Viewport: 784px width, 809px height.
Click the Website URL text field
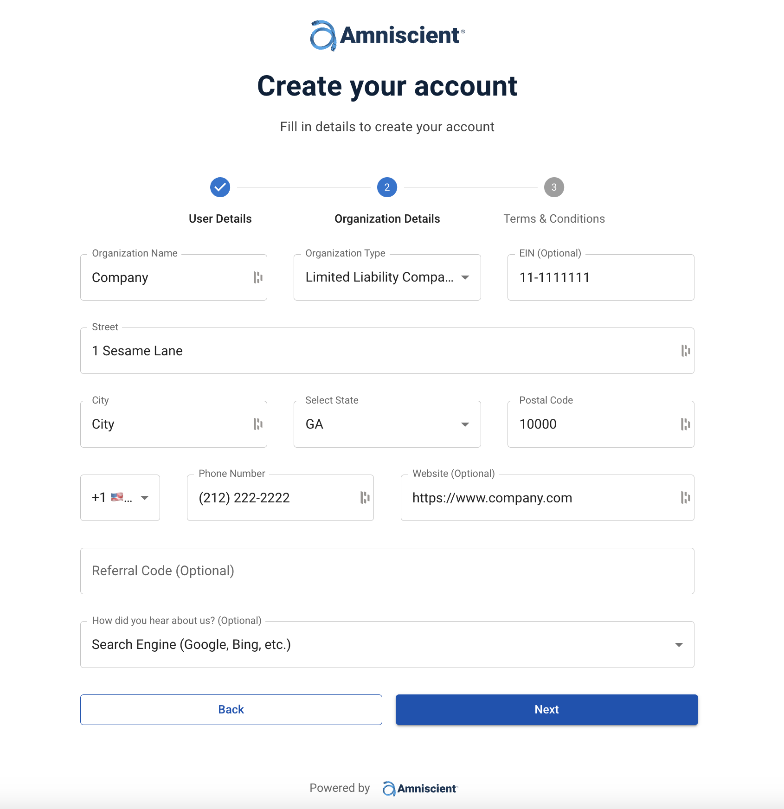coord(538,498)
